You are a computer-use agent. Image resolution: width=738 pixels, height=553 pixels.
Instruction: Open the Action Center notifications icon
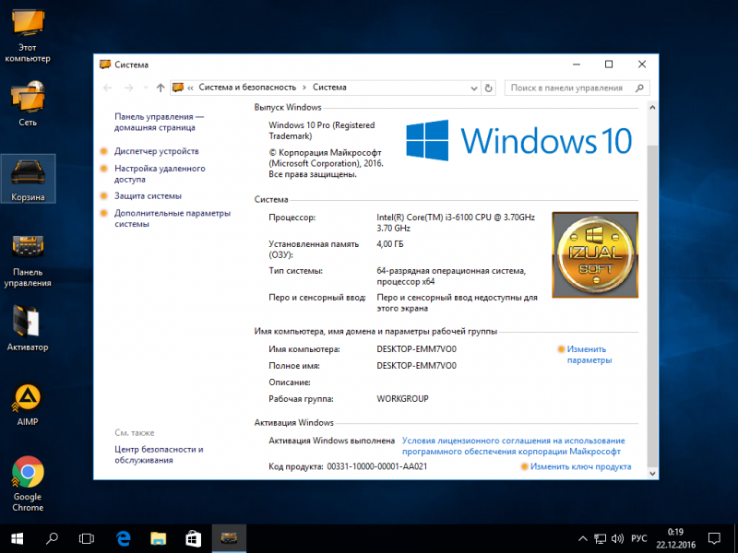click(x=714, y=539)
